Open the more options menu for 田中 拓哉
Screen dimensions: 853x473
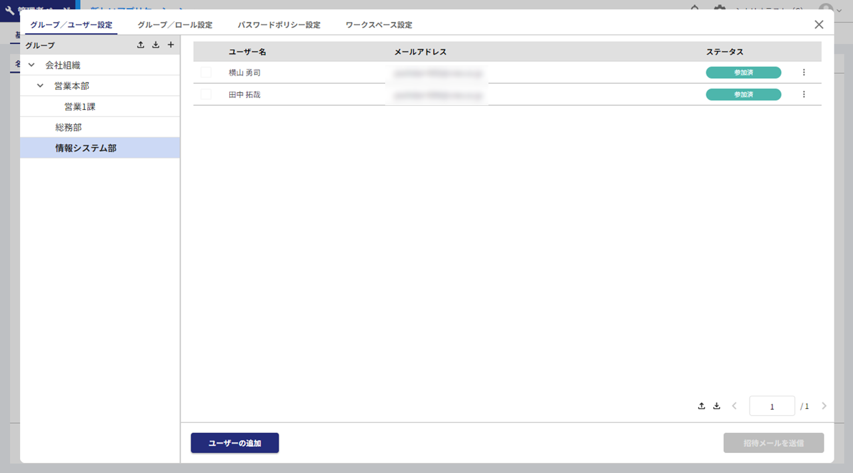[x=803, y=95]
